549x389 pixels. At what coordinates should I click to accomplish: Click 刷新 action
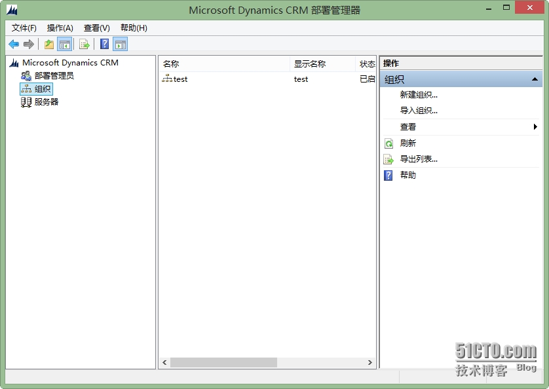[408, 143]
